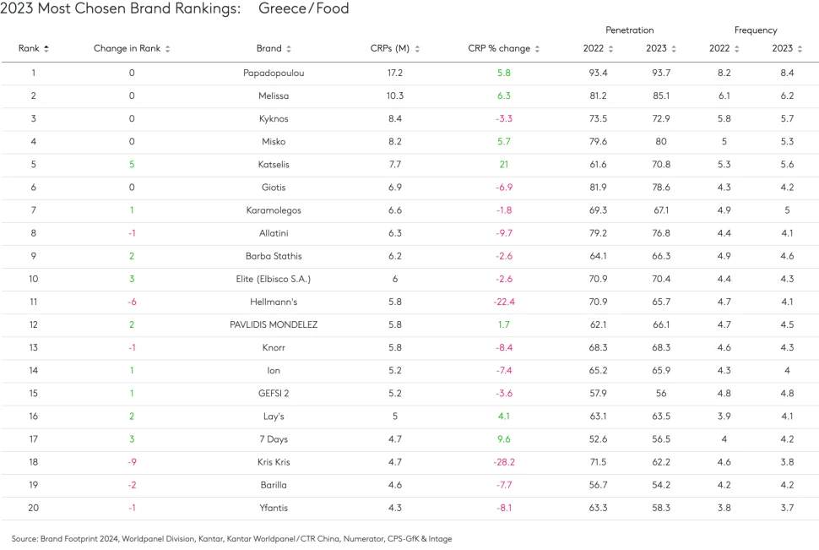819x550 pixels.
Task: Select the CRP % change header label
Action: (x=499, y=49)
